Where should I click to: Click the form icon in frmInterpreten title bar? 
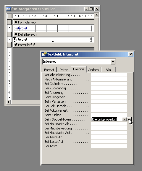click(8, 9)
